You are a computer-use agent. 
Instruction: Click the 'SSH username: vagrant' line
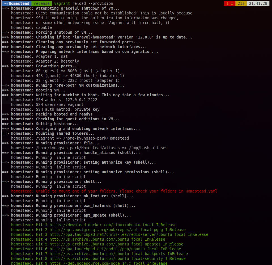(47, 105)
